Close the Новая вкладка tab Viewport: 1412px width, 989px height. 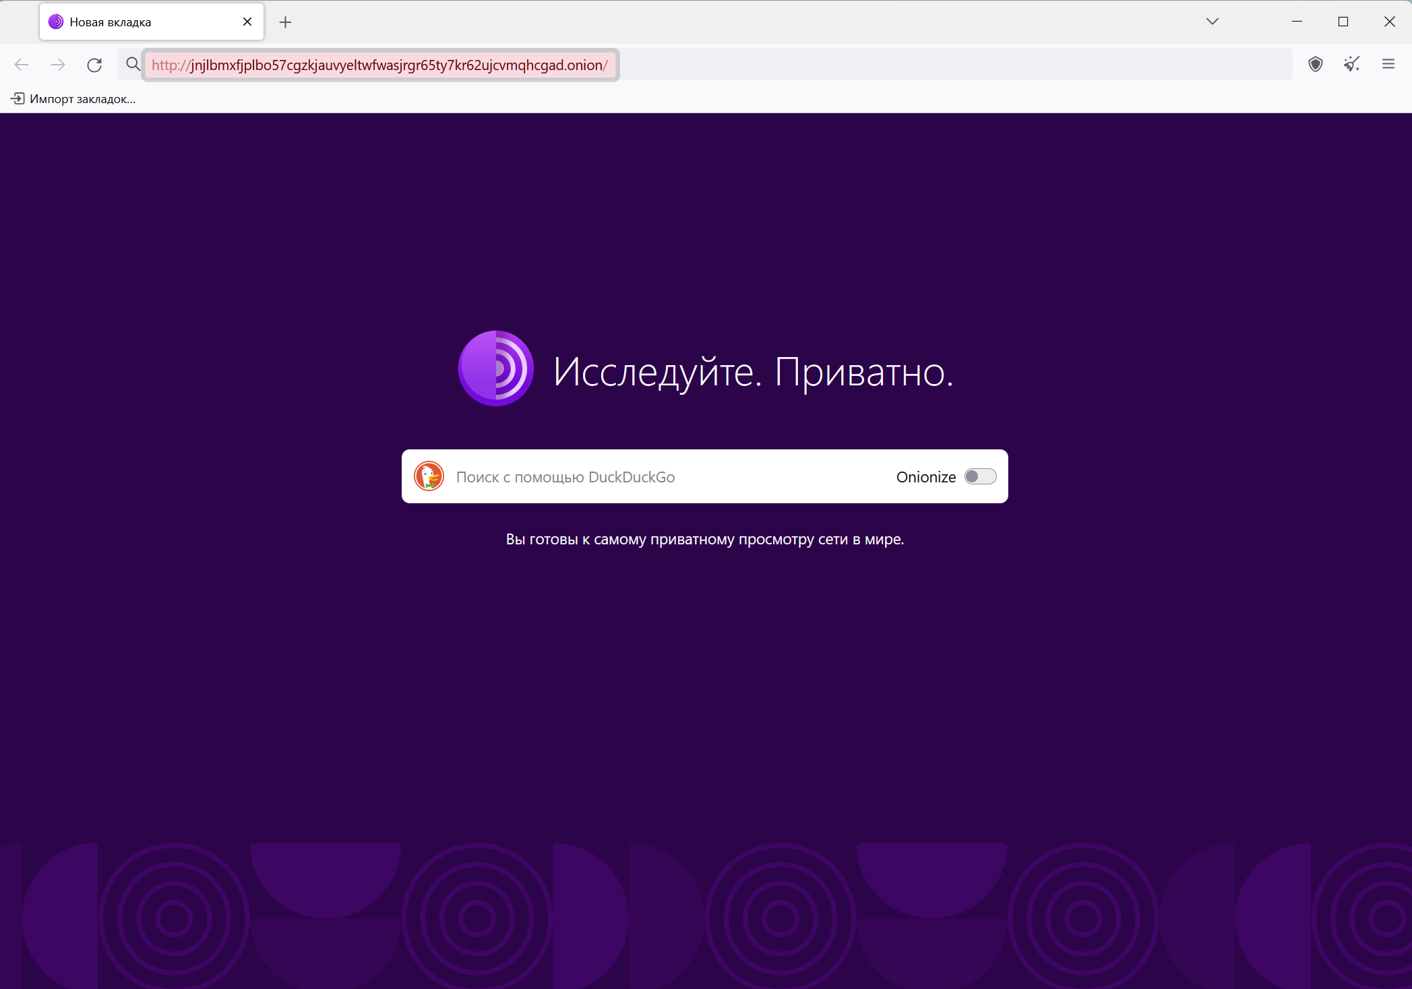[247, 22]
